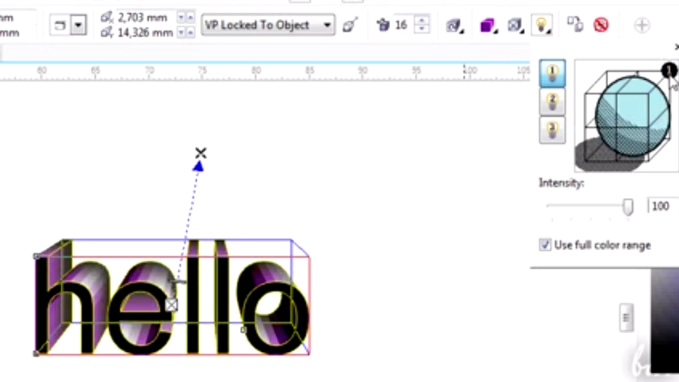
Task: Decrease the vanishing point X value
Action: [x=181, y=17]
